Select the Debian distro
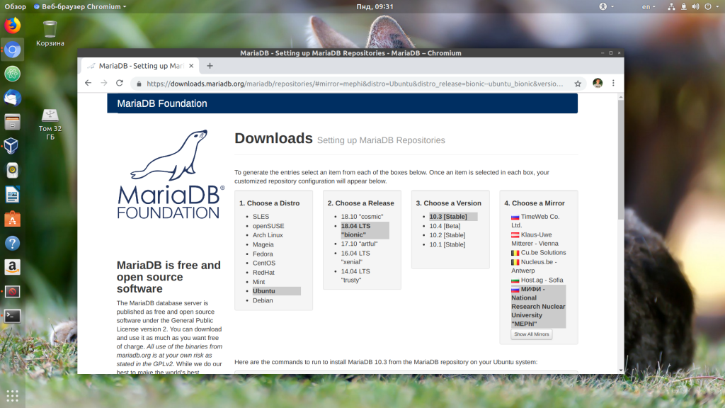The height and width of the screenshot is (408, 725). click(263, 300)
